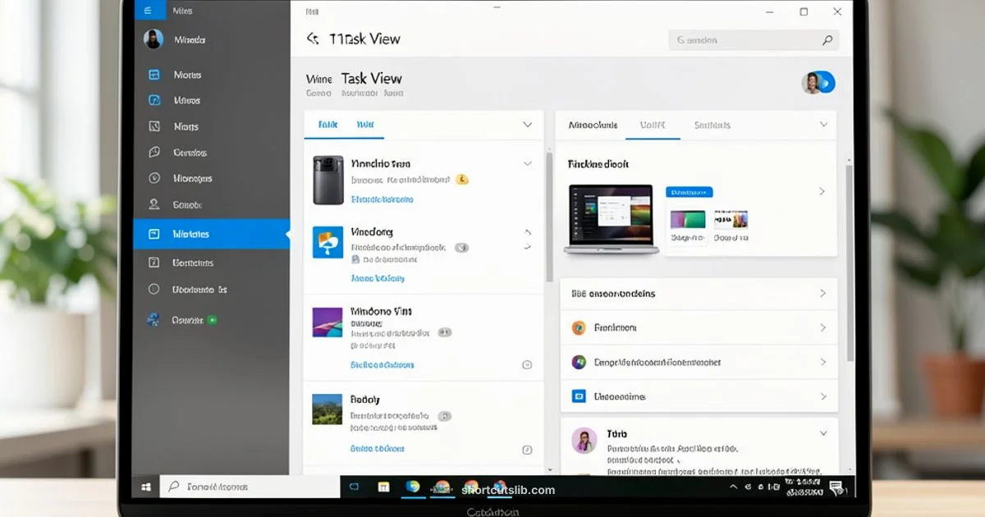Image resolution: width=985 pixels, height=517 pixels.
Task: Select the profile avatar at the sidebar top
Action: [153, 39]
